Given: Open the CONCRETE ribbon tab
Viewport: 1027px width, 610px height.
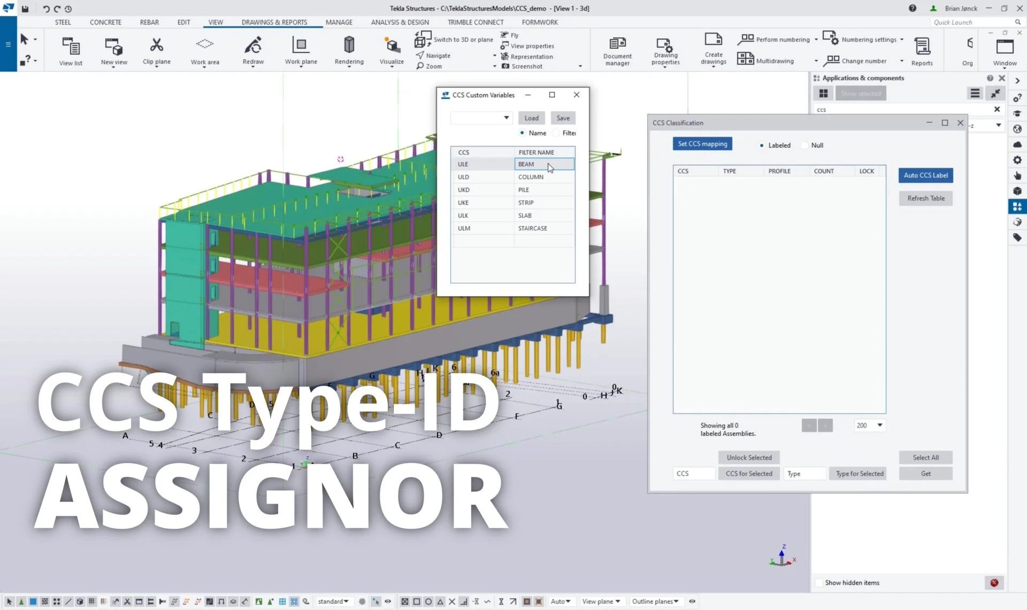Looking at the screenshot, I should (105, 22).
